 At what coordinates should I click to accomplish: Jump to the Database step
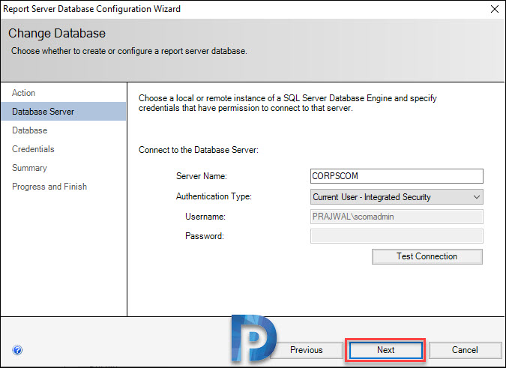(30, 130)
